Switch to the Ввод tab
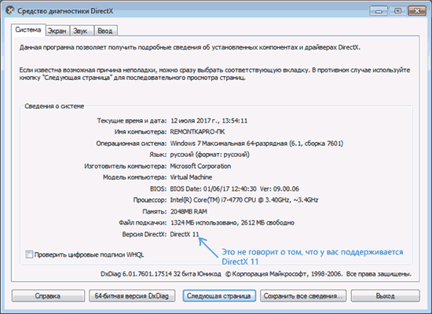This screenshot has width=432, height=314. [x=105, y=31]
